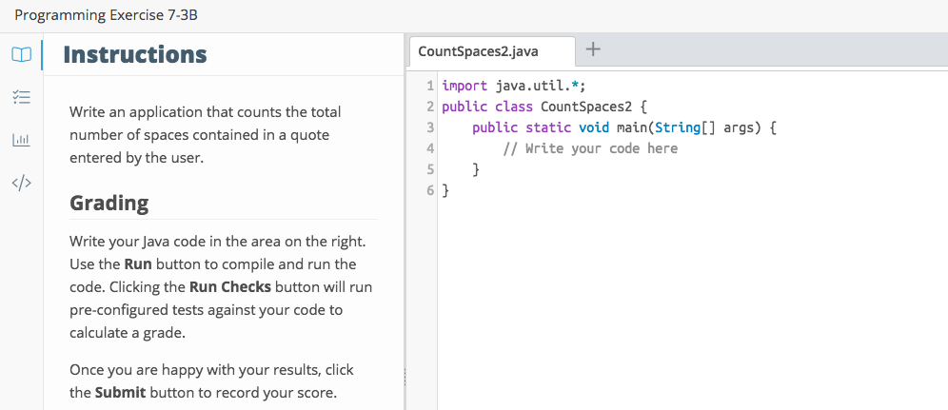Open the bar chart grades icon
The width and height of the screenshot is (948, 410).
tap(21, 140)
